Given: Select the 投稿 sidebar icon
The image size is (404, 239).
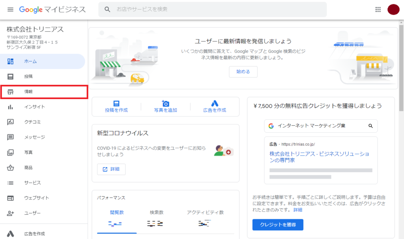Looking at the screenshot, I should 10,76.
